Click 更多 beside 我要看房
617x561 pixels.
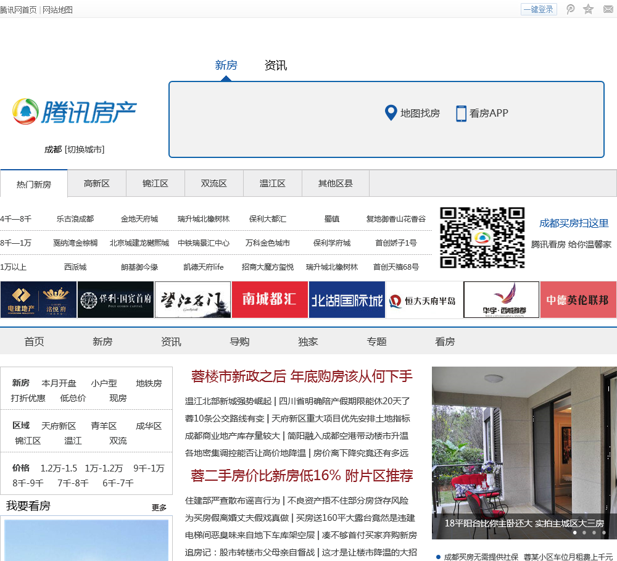tap(159, 507)
